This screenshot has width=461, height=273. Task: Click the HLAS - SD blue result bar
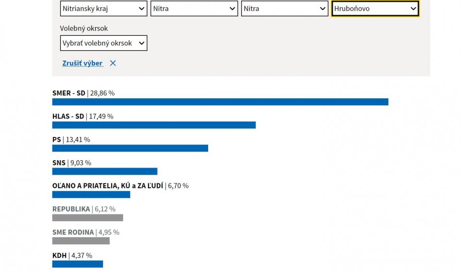pos(154,125)
